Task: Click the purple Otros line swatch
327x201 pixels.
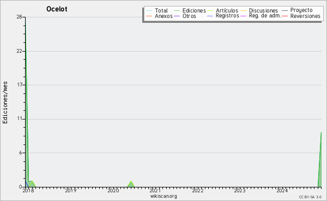Action: tap(177, 16)
